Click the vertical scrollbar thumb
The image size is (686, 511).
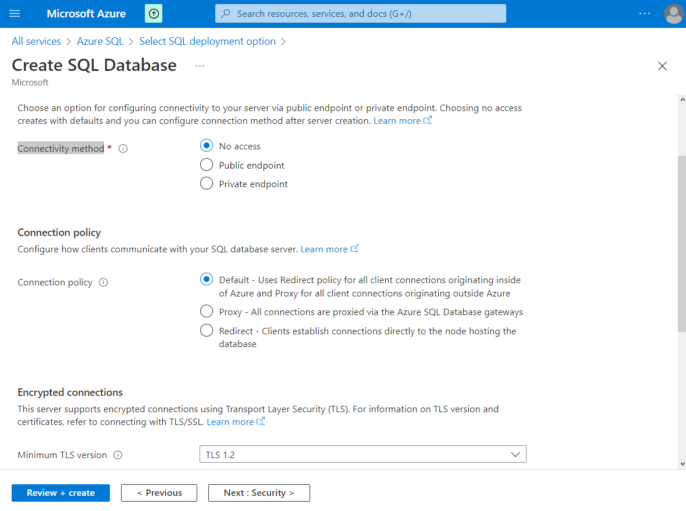681,244
